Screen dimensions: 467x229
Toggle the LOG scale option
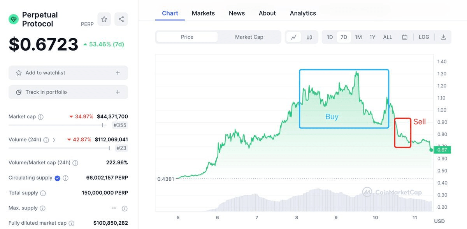(424, 37)
